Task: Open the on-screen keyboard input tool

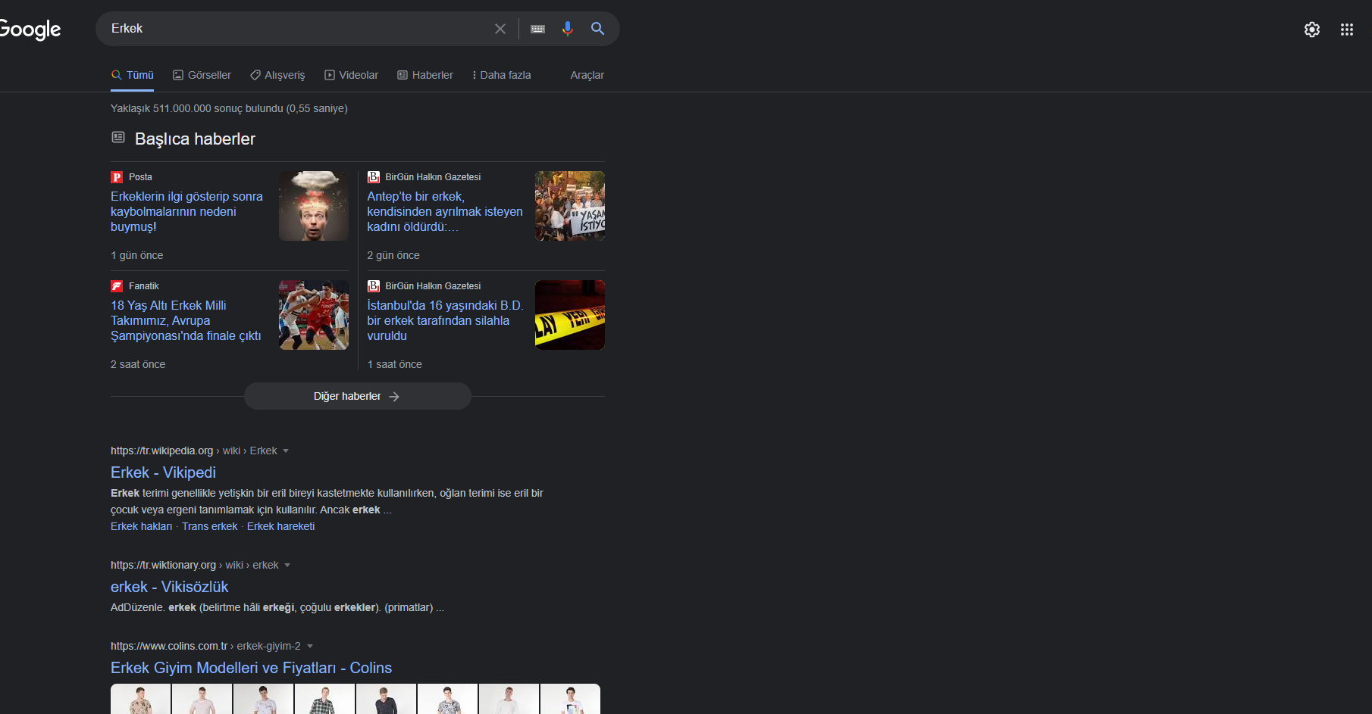Action: (x=538, y=29)
